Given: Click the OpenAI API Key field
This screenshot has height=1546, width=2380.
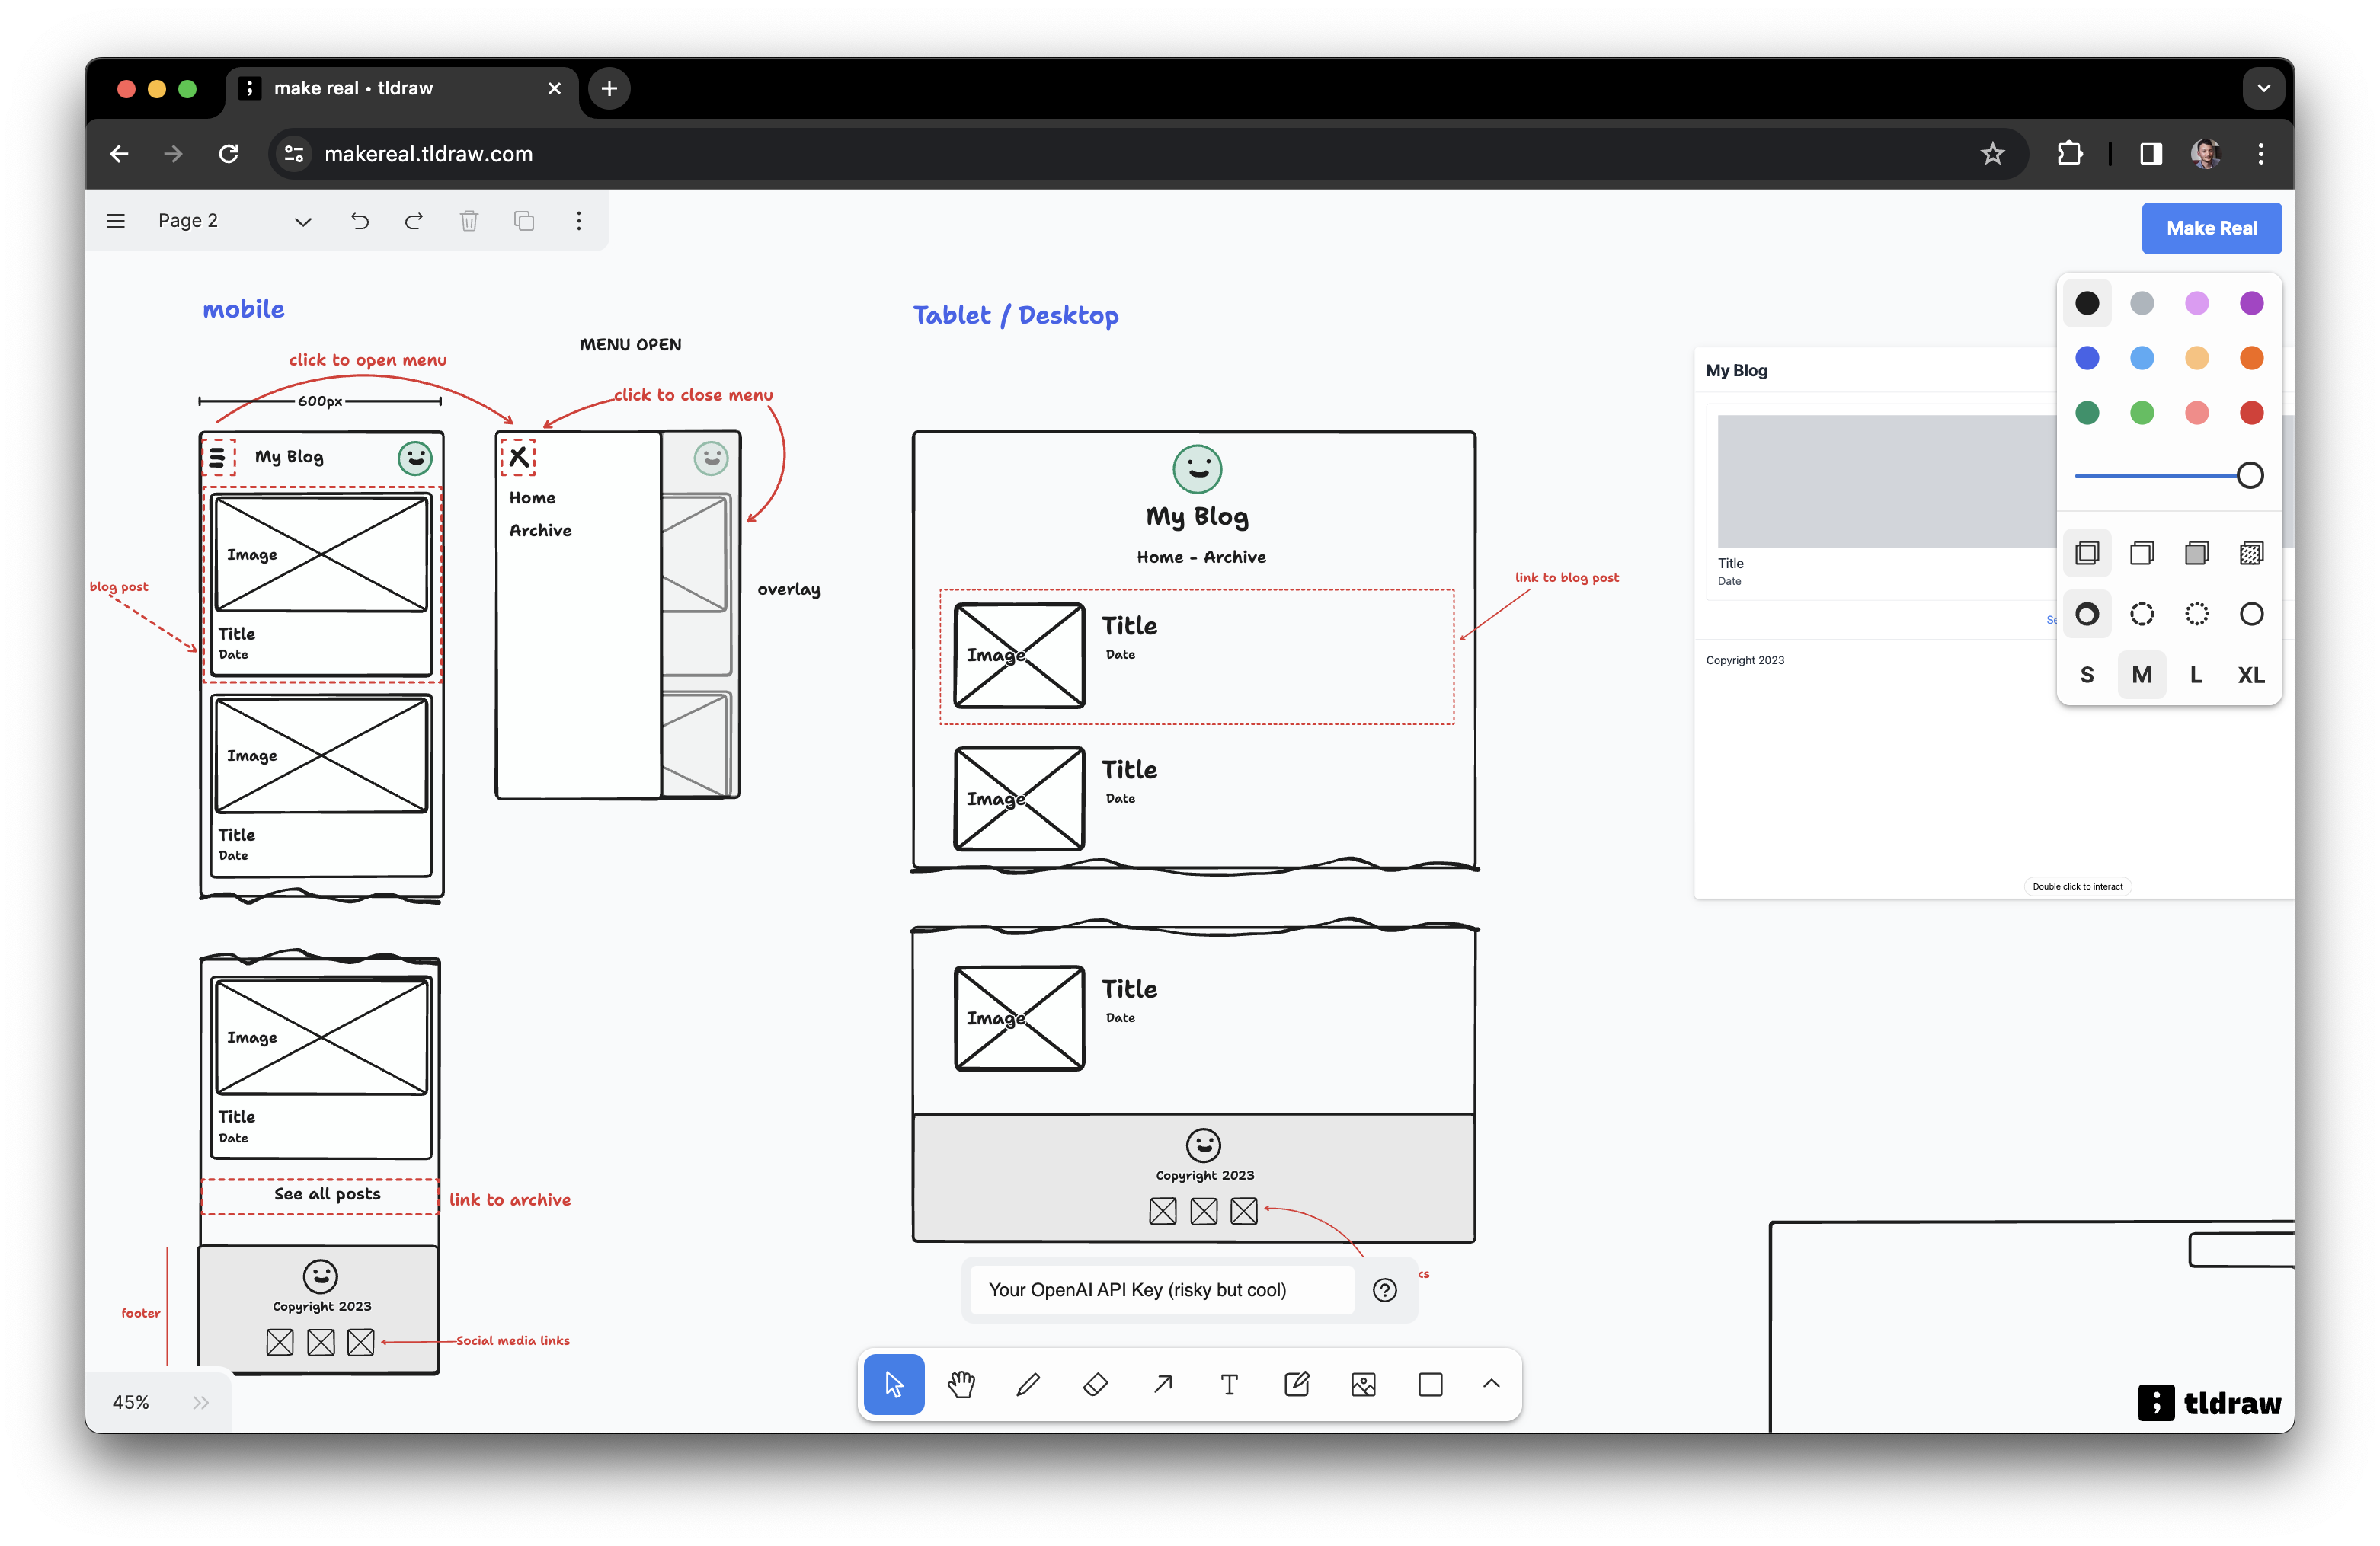Looking at the screenshot, I should 1160,1290.
